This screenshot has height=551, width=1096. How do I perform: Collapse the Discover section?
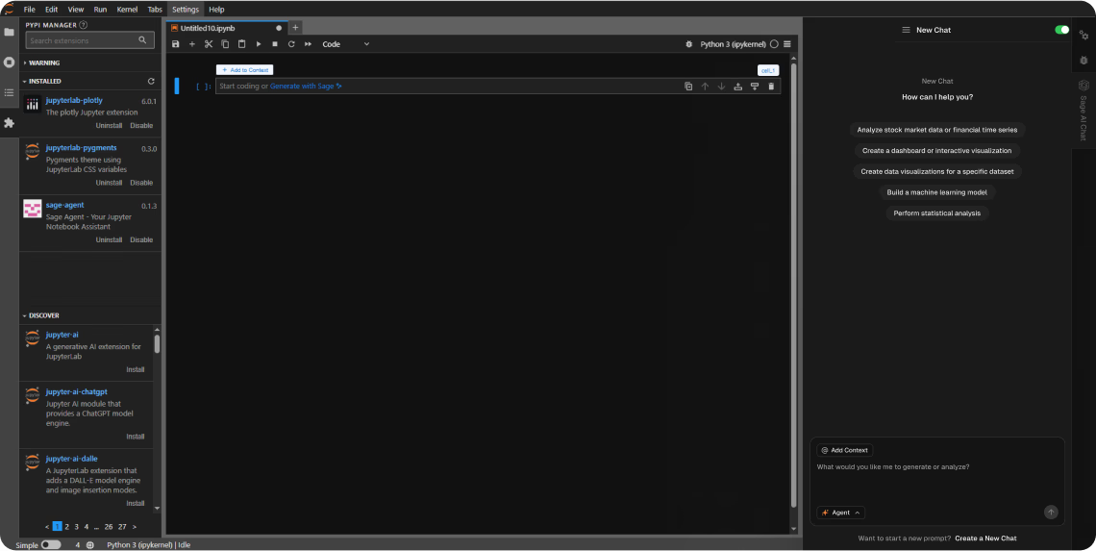click(43, 315)
